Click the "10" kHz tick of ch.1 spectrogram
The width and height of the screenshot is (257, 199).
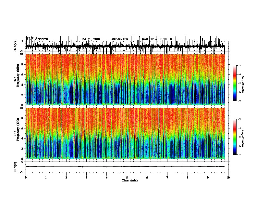pyautogui.click(x=22, y=54)
